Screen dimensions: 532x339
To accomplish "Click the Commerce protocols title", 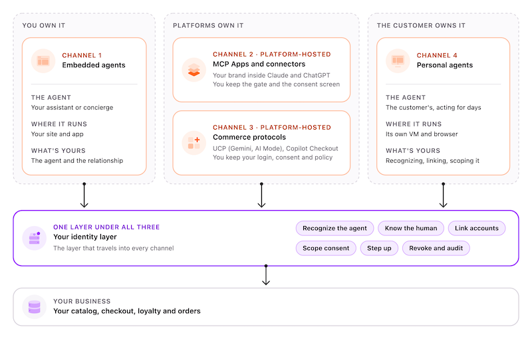I will point(249,138).
